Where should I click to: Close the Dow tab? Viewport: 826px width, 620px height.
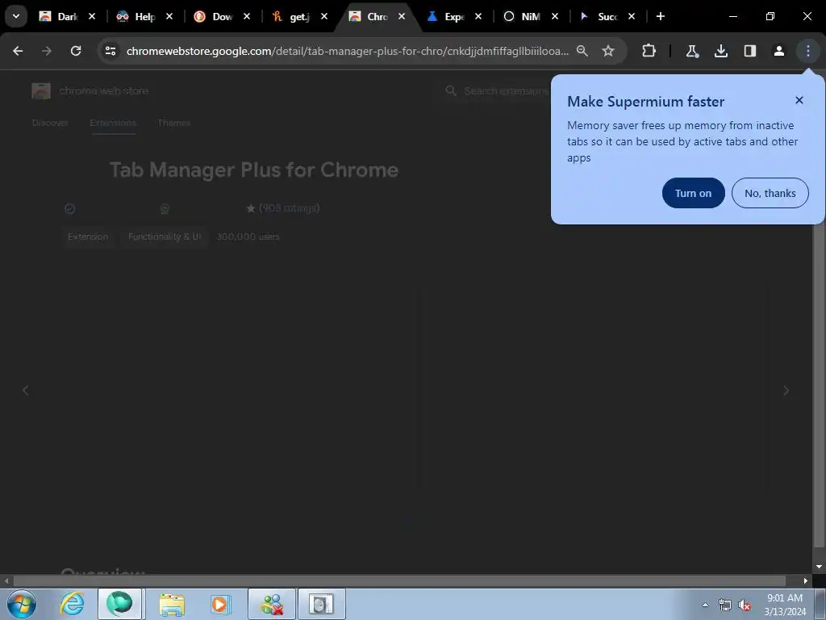pos(247,16)
